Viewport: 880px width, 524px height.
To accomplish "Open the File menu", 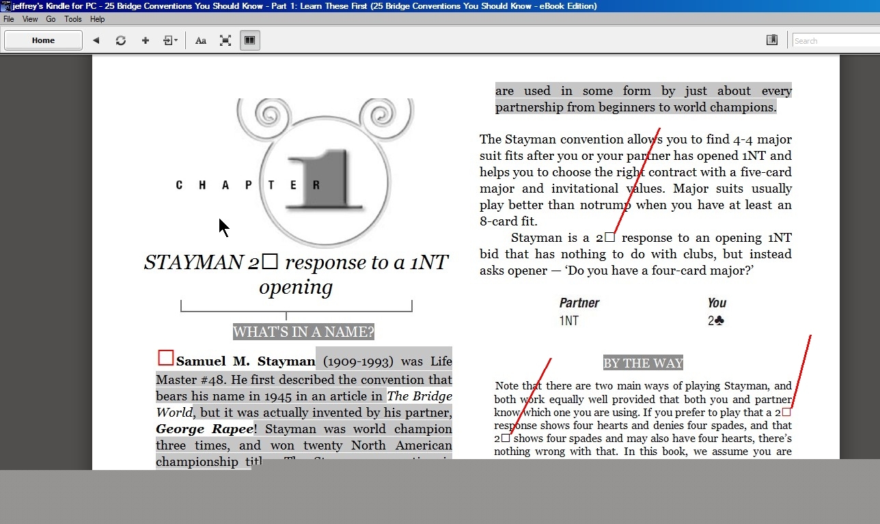I will click(x=9, y=19).
